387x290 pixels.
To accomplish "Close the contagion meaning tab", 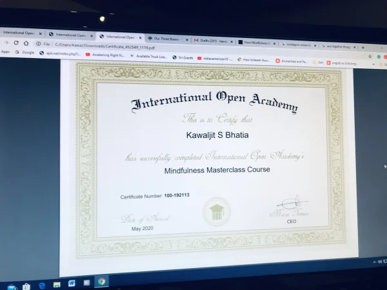I will (315, 46).
